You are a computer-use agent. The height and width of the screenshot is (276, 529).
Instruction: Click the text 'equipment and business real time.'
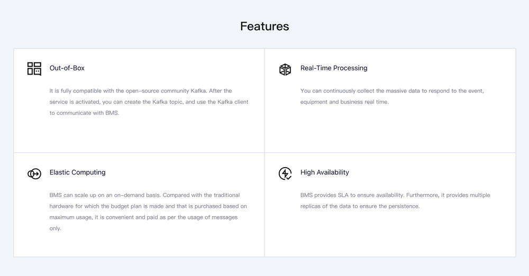[x=344, y=102]
